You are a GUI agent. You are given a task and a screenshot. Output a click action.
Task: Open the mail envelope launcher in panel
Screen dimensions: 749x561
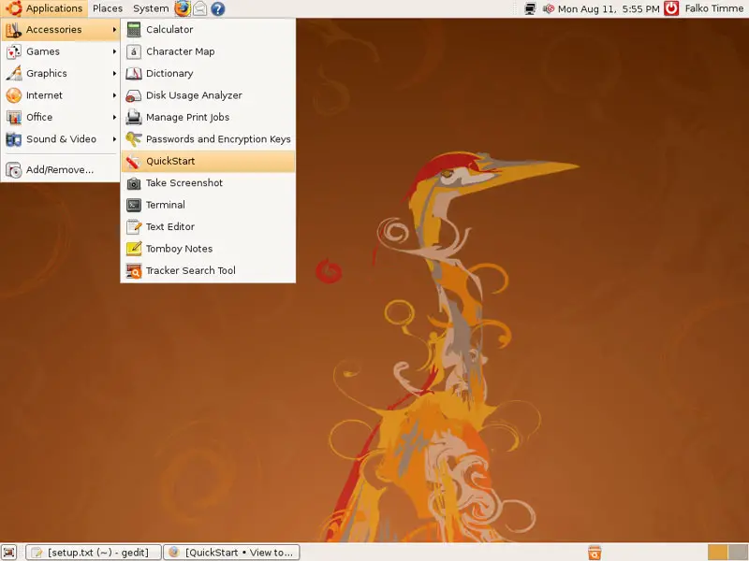200,8
